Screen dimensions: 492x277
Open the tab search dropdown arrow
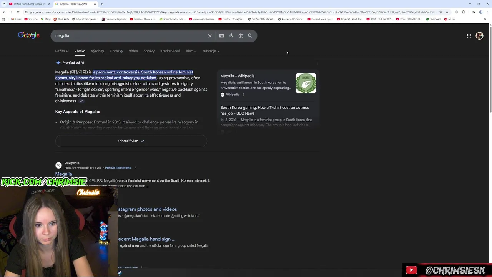click(x=4, y=4)
